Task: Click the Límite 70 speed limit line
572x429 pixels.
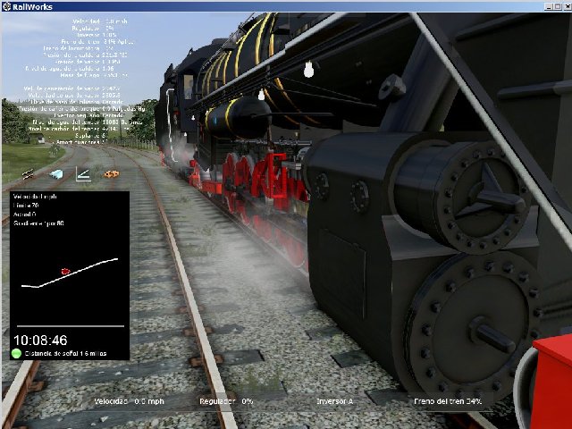Action: 26,206
